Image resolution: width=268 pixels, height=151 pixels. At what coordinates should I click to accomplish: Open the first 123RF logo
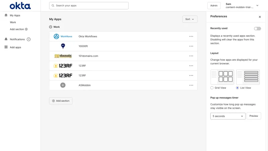coord(63,65)
